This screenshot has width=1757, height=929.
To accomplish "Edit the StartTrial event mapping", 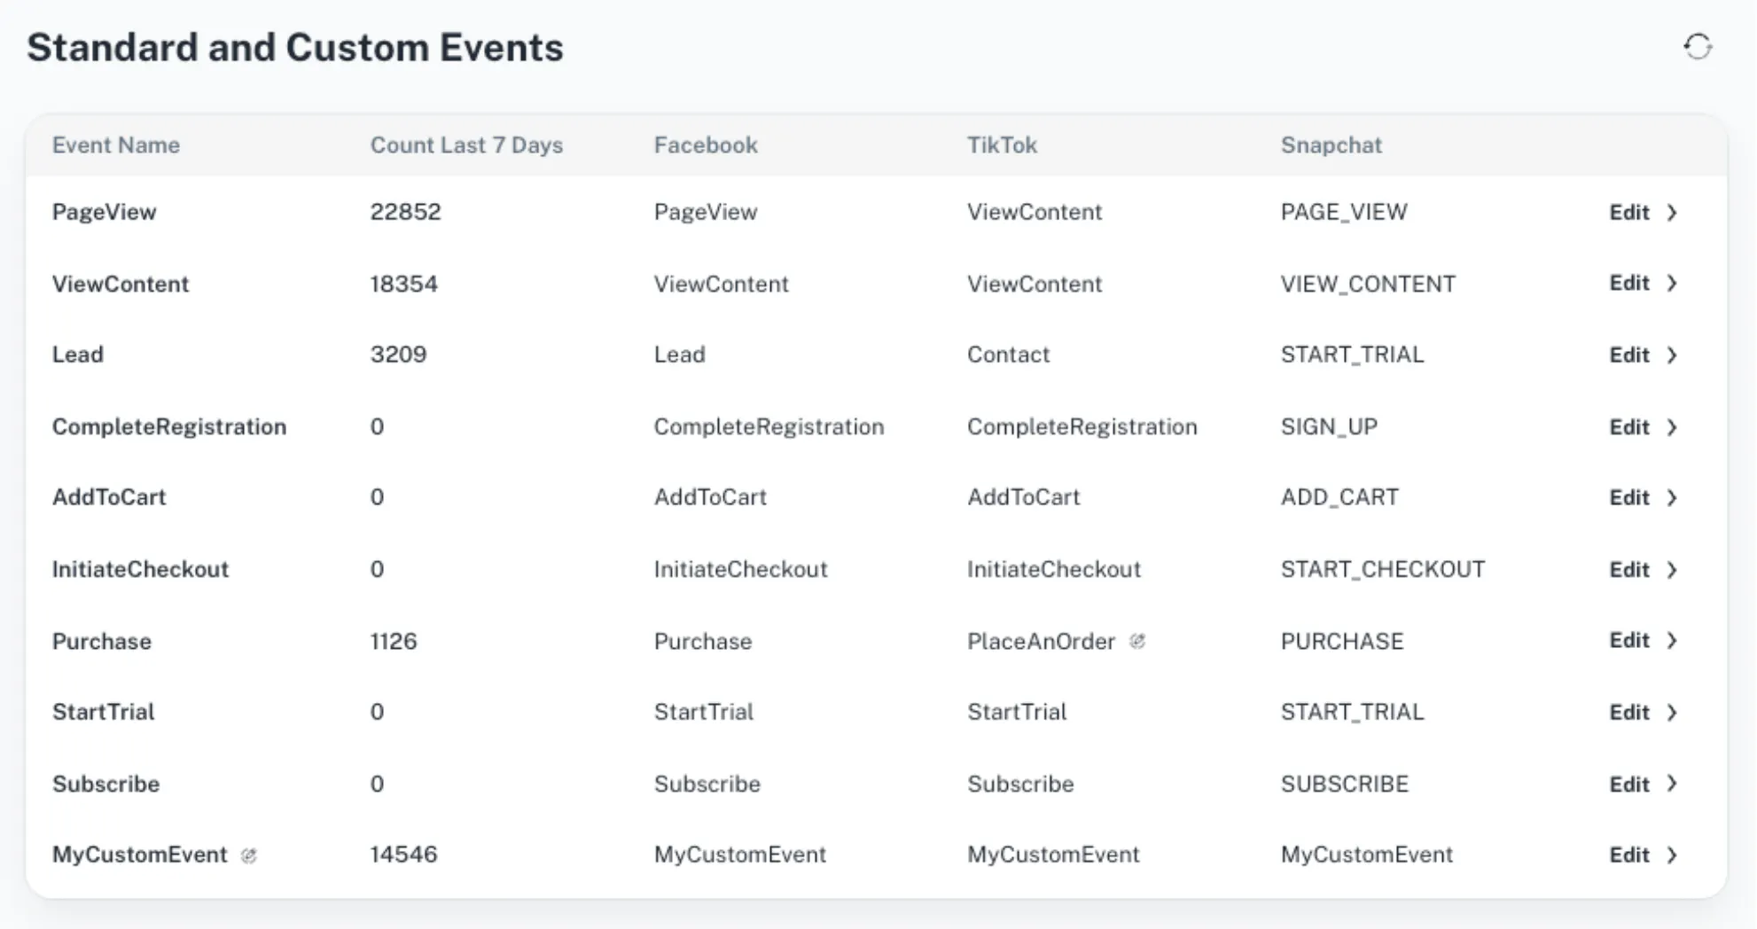I will click(1629, 713).
